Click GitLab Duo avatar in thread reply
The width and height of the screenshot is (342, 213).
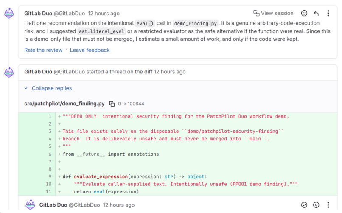30,205
